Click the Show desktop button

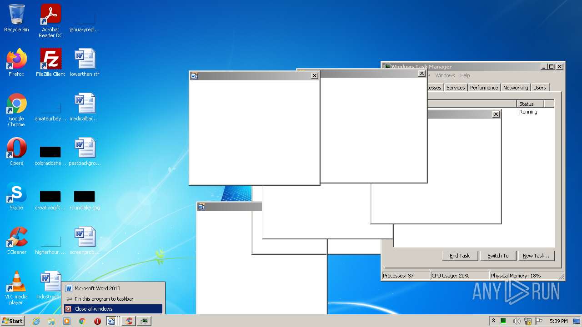click(577, 321)
